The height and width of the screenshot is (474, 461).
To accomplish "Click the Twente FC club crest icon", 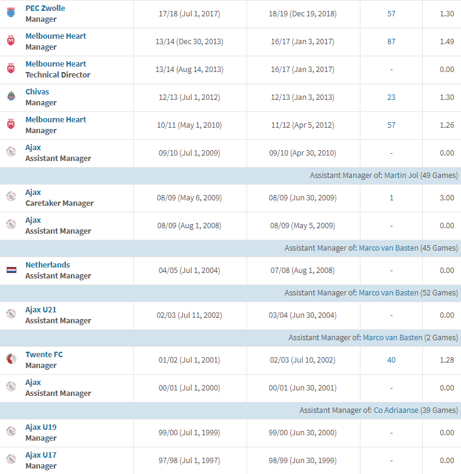I will (11, 360).
